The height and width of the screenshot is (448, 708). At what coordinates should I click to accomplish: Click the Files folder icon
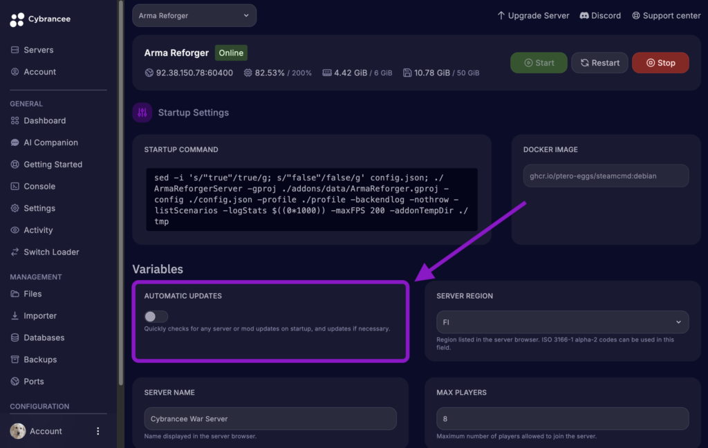[x=15, y=294]
